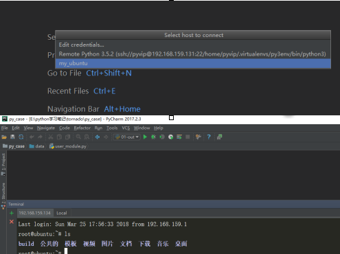The height and width of the screenshot is (254, 340).
Task: Click the Paste toolbar icon
Action: click(67, 137)
